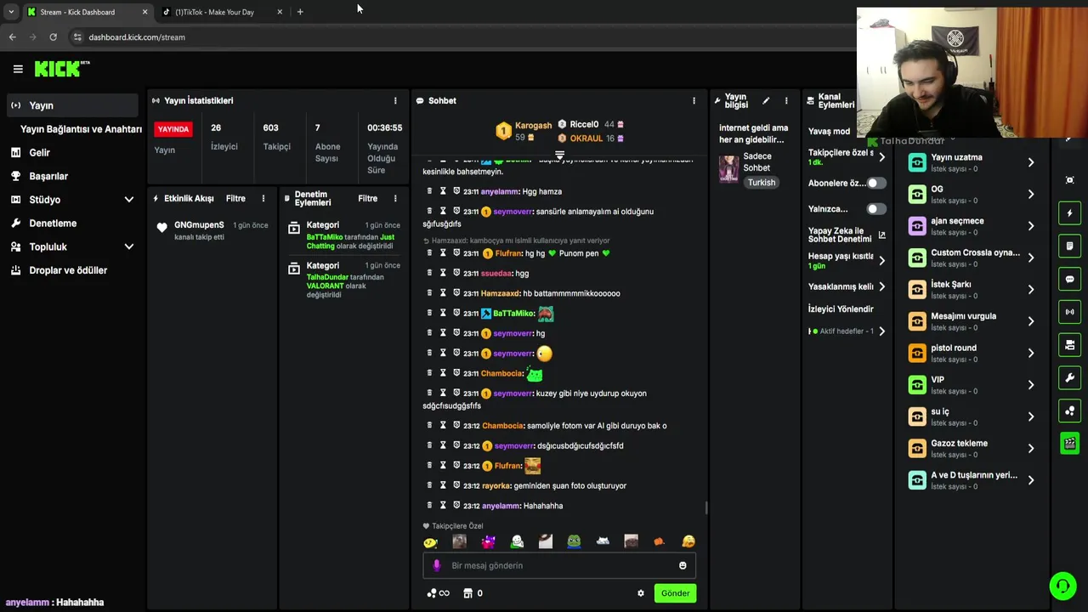The width and height of the screenshot is (1088, 612).
Task: Click the green clapperboard widget icon
Action: click(1070, 443)
